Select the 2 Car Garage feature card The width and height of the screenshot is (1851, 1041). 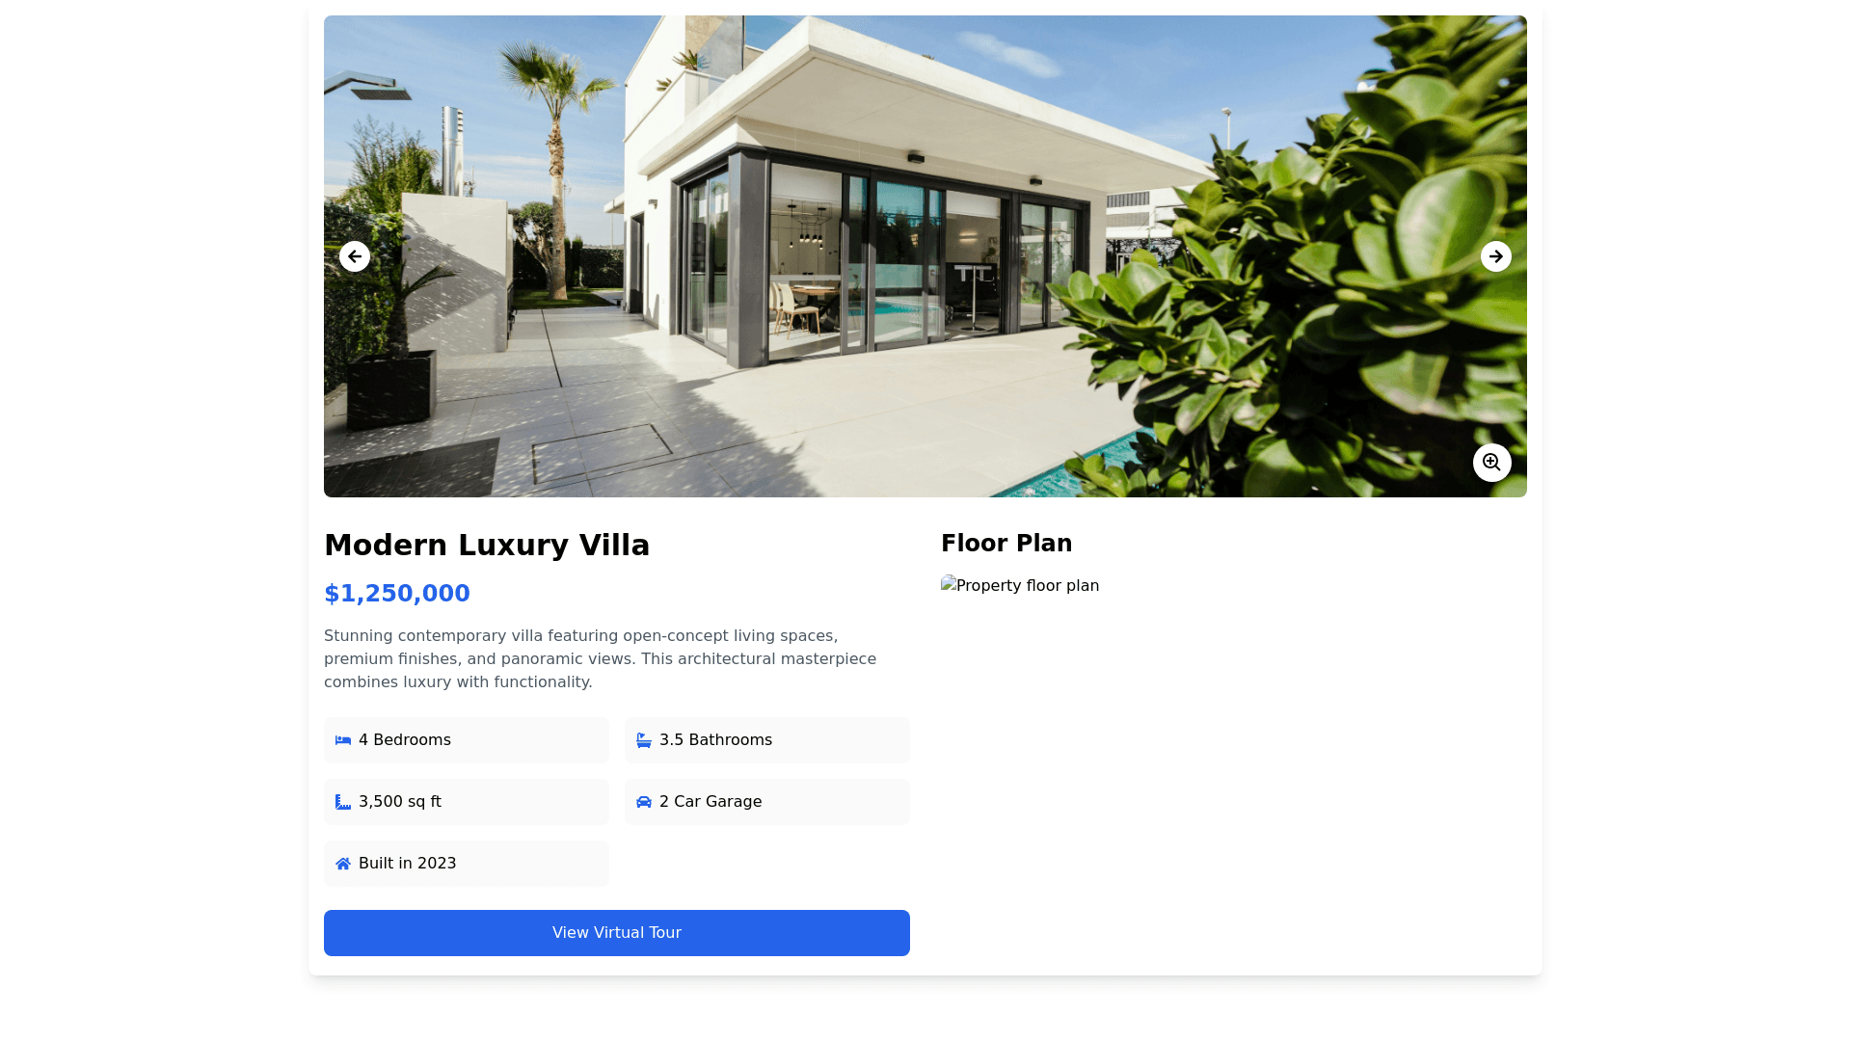point(767,802)
